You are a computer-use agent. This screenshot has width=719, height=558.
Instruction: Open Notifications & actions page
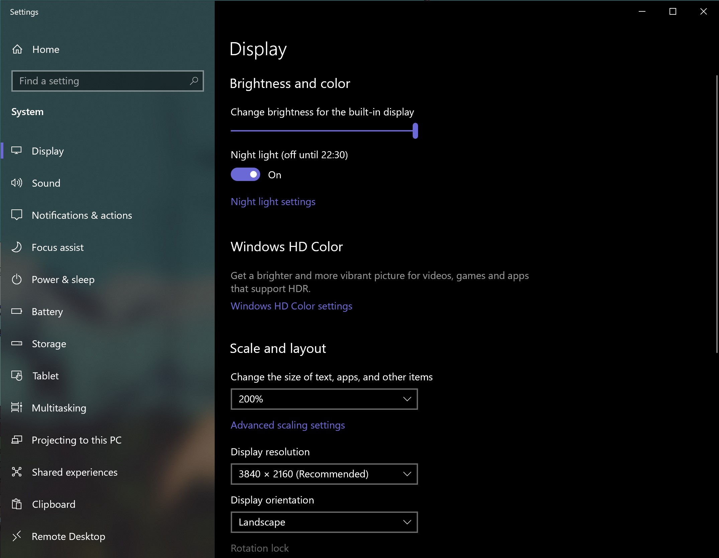coord(82,215)
